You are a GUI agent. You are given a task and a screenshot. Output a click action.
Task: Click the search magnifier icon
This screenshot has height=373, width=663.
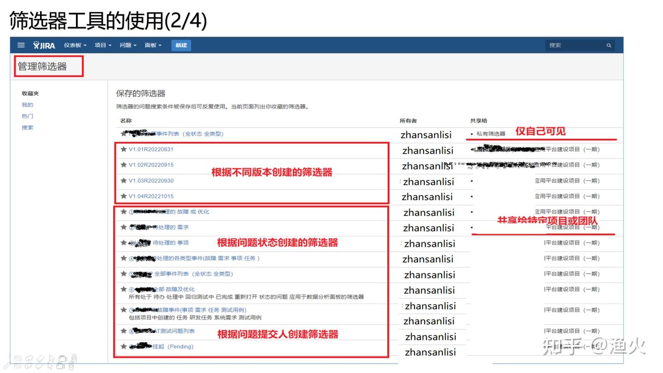pyautogui.click(x=609, y=45)
